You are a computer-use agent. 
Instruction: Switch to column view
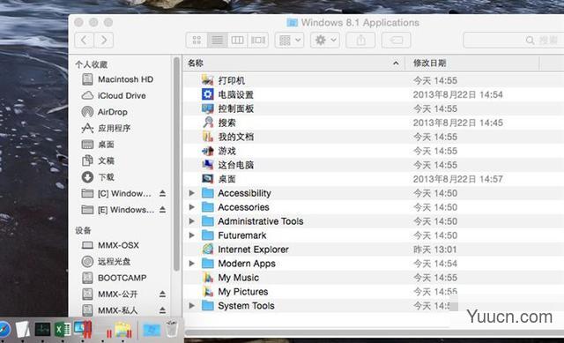point(237,40)
